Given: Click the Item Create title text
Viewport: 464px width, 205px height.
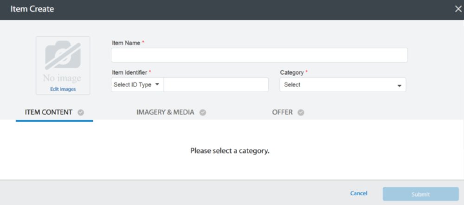Looking at the screenshot, I should (x=32, y=9).
